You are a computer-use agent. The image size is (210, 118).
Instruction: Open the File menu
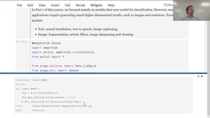click(19, 5)
